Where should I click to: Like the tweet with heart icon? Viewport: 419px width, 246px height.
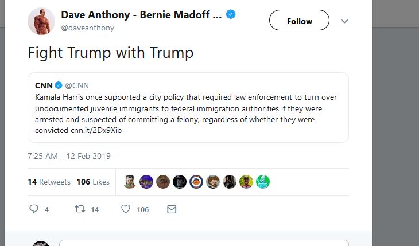point(126,209)
